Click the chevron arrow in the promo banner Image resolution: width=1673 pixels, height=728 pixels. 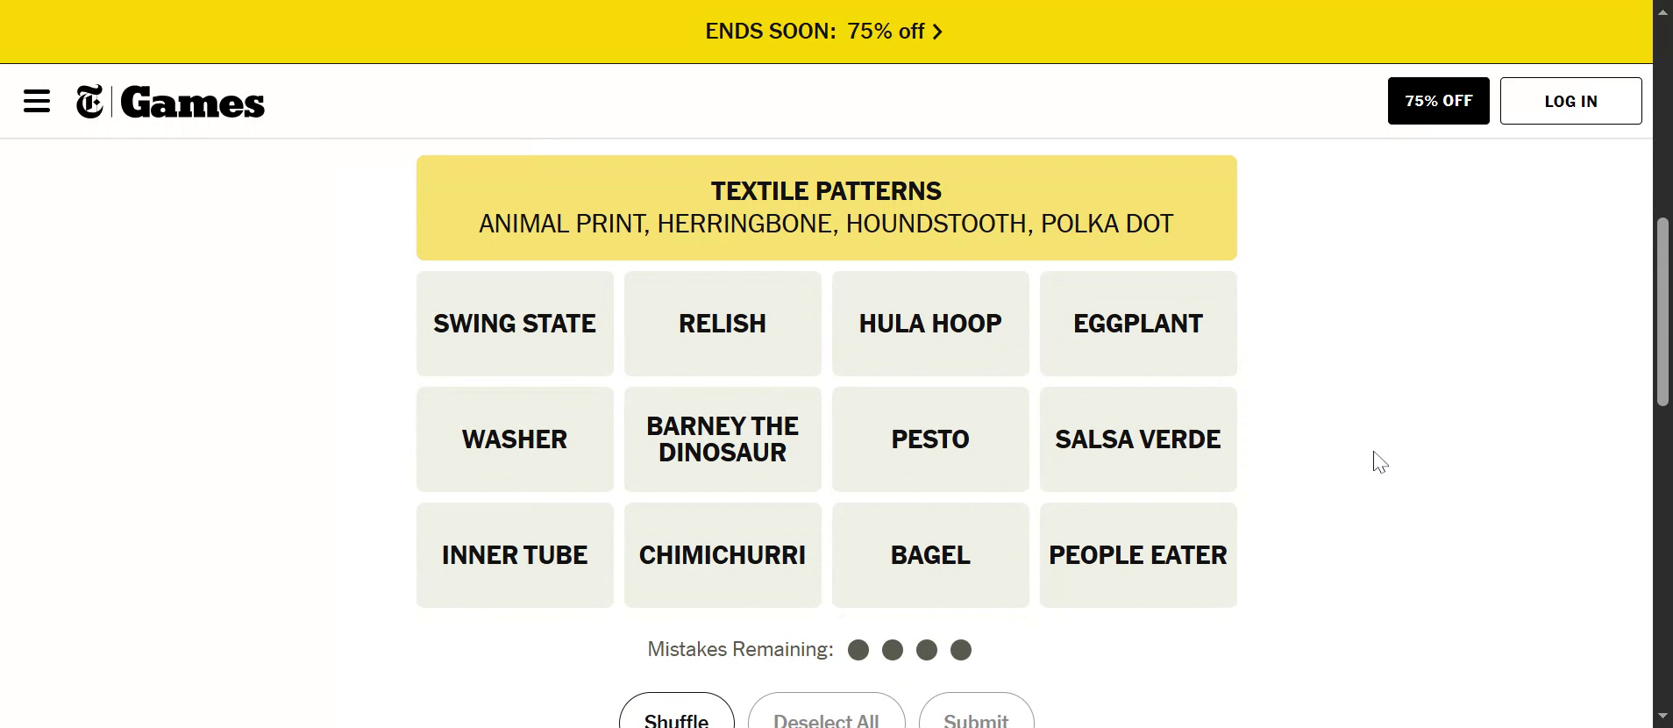click(x=937, y=32)
